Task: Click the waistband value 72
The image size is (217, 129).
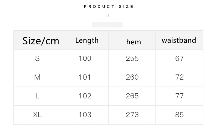Action: (179, 77)
